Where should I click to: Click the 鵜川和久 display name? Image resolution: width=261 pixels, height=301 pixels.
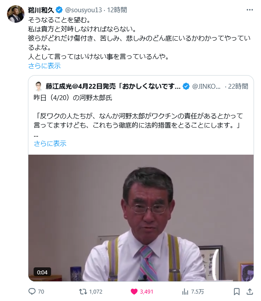click(x=41, y=10)
